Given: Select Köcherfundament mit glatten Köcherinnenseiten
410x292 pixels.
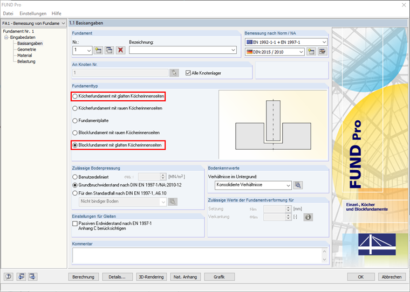Looking at the screenshot, I should tap(119, 96).
